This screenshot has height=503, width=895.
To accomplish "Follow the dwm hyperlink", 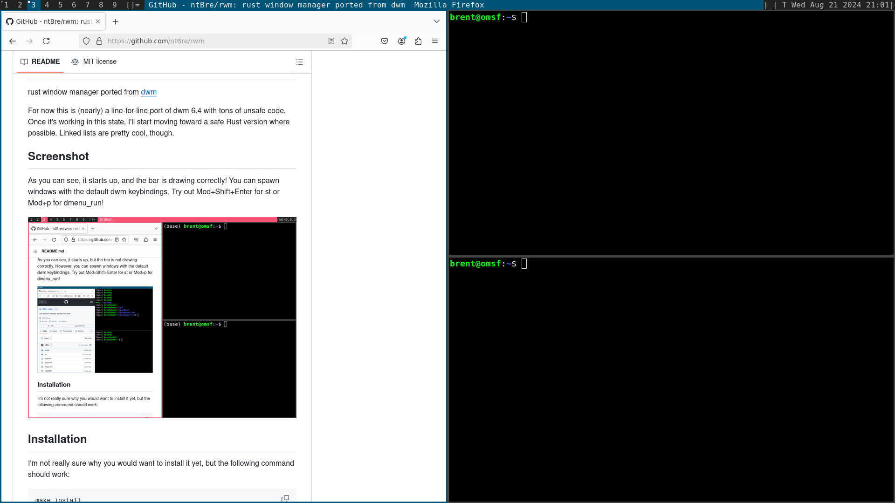I will (149, 92).
